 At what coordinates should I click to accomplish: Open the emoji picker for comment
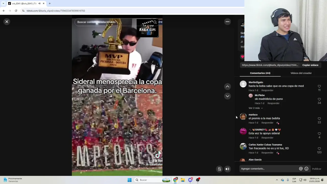(306, 169)
